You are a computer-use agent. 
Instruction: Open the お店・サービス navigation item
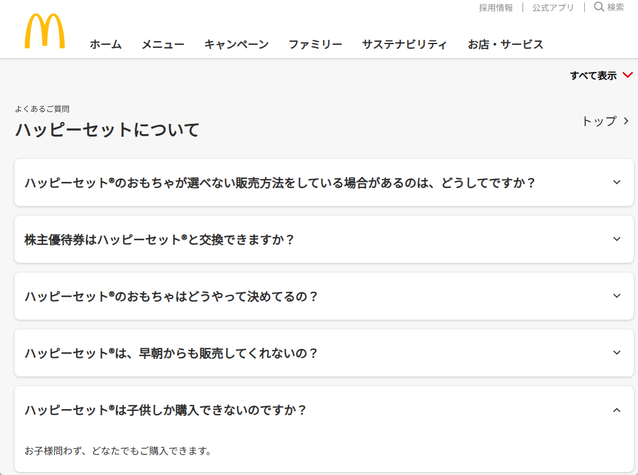point(506,44)
